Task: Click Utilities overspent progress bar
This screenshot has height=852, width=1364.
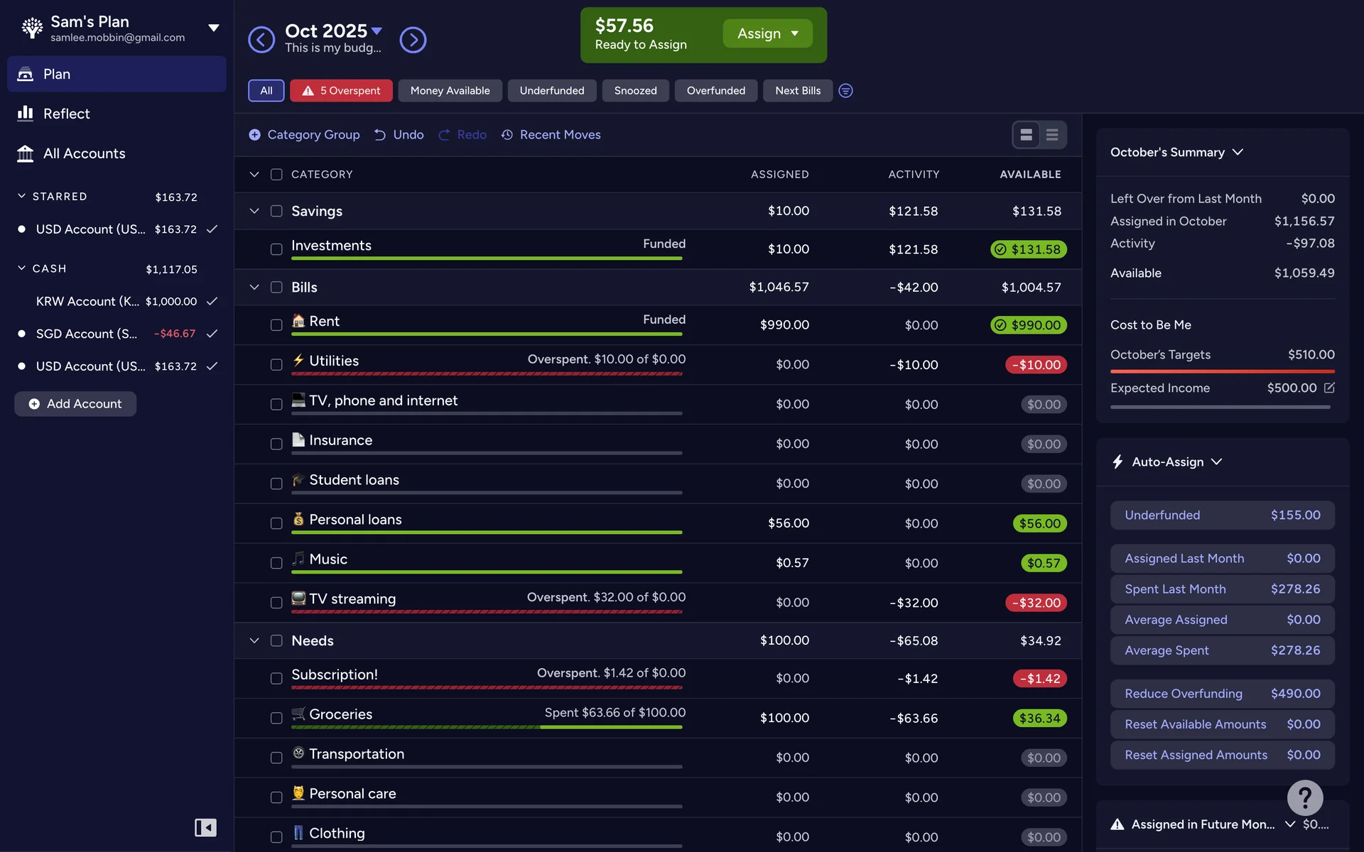Action: [x=487, y=373]
